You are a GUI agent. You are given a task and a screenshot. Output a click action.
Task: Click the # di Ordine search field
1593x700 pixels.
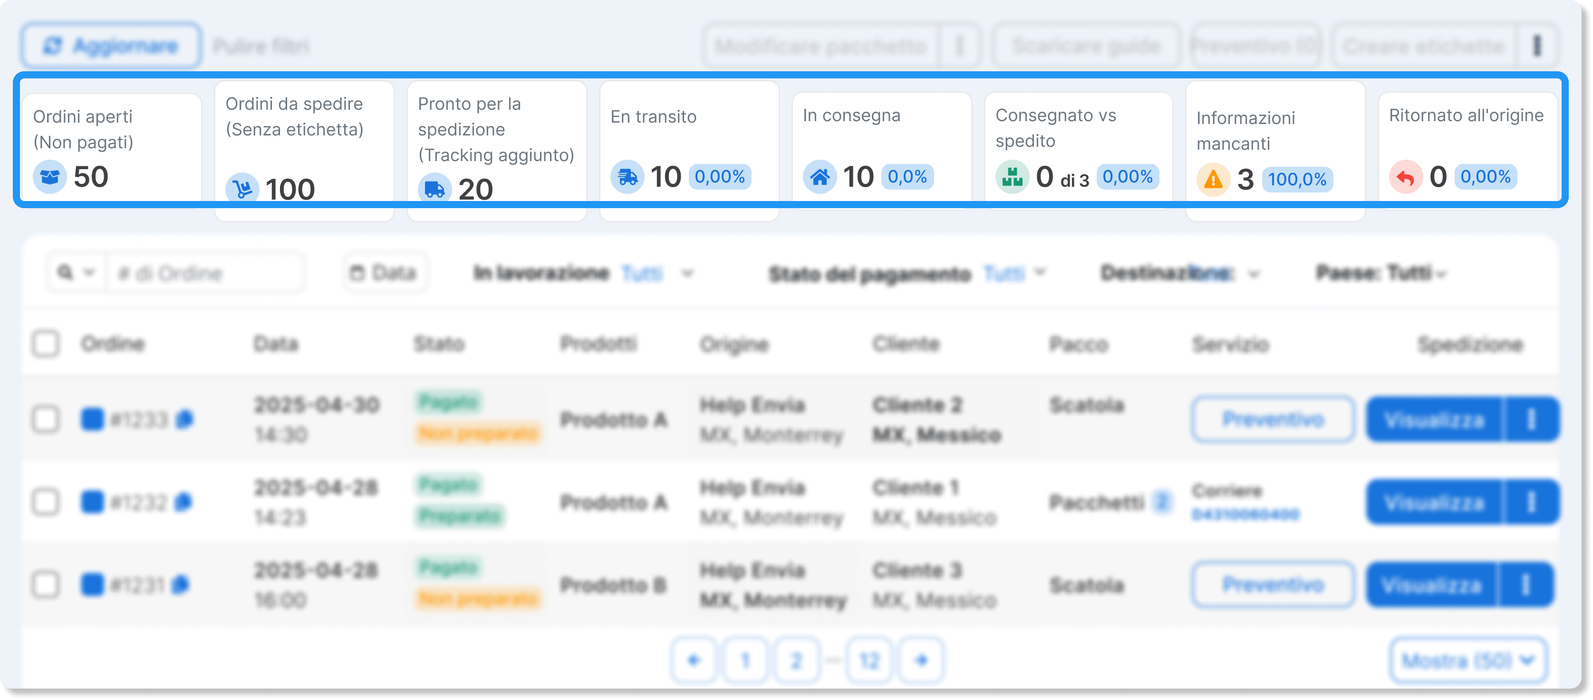tap(204, 273)
